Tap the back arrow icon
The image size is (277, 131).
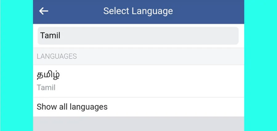click(44, 11)
